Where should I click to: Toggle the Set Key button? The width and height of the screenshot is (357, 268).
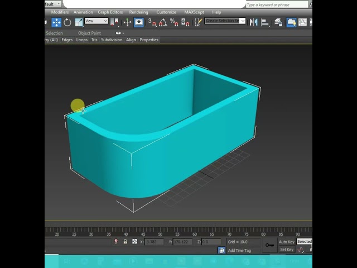(286, 250)
